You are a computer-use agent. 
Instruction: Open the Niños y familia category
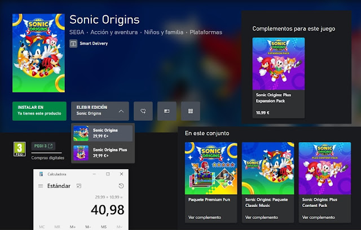(164, 32)
